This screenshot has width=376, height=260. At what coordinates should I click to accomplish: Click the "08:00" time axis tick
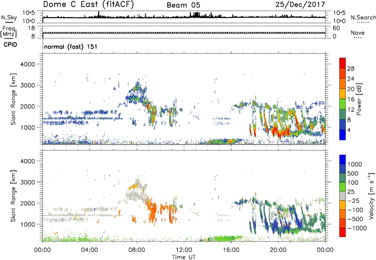137,250
